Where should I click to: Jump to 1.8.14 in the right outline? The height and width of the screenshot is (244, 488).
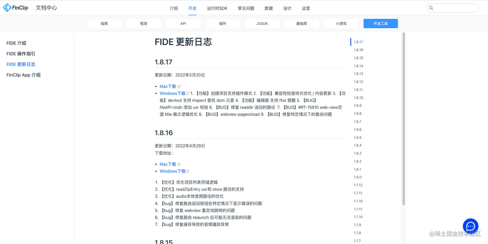coord(358,66)
